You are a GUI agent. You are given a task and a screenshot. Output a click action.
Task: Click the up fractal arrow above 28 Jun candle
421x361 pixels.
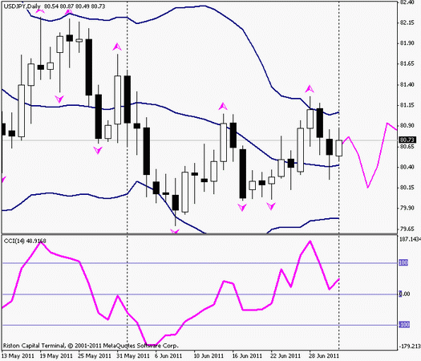(x=310, y=89)
